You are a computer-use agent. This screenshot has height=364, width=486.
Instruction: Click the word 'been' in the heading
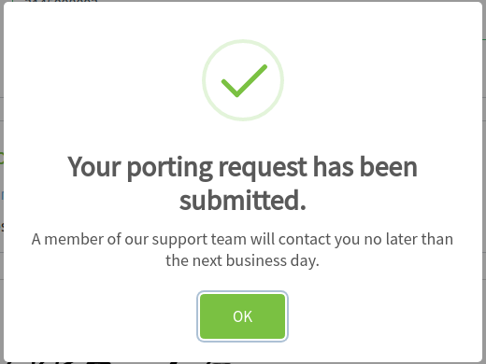click(x=389, y=167)
